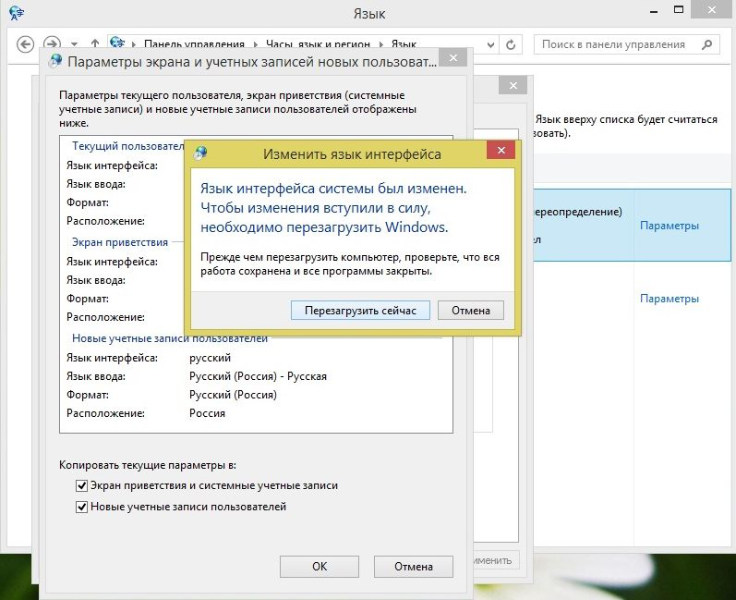
Task: Toggle 'Новые учетные записи пользователей' checkbox
Action: (81, 507)
